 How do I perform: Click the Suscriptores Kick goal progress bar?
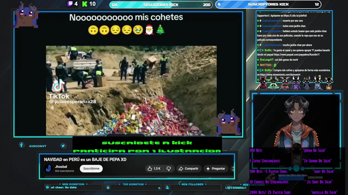(268, 4)
